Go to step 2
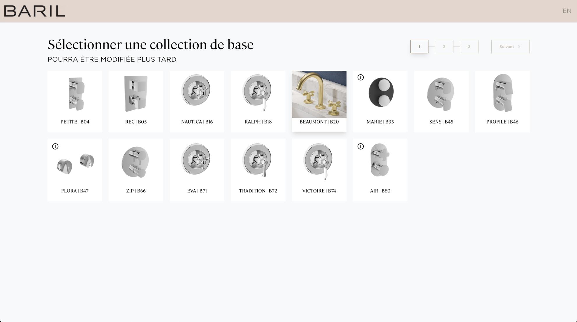 [444, 47]
